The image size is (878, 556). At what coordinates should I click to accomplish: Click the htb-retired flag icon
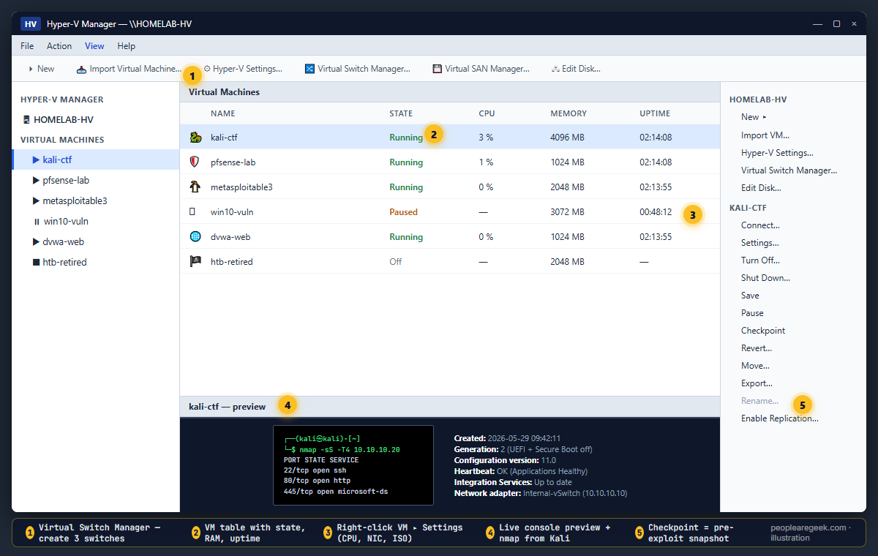tap(195, 261)
